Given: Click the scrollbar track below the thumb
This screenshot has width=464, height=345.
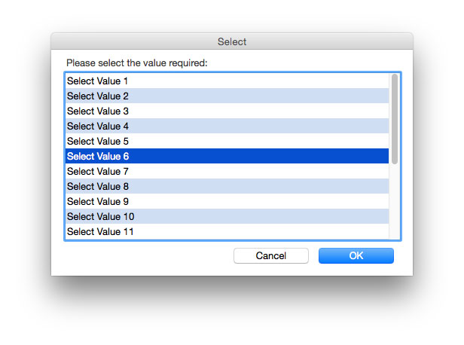Looking at the screenshot, I should [x=395, y=201].
